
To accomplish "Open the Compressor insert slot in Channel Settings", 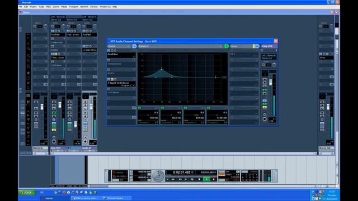I will [x=121, y=64].
